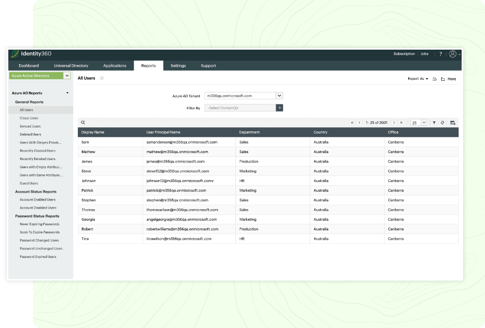This screenshot has height=328, width=485.
Task: Jump to the first page with double-left arrow
Action: [x=352, y=122]
